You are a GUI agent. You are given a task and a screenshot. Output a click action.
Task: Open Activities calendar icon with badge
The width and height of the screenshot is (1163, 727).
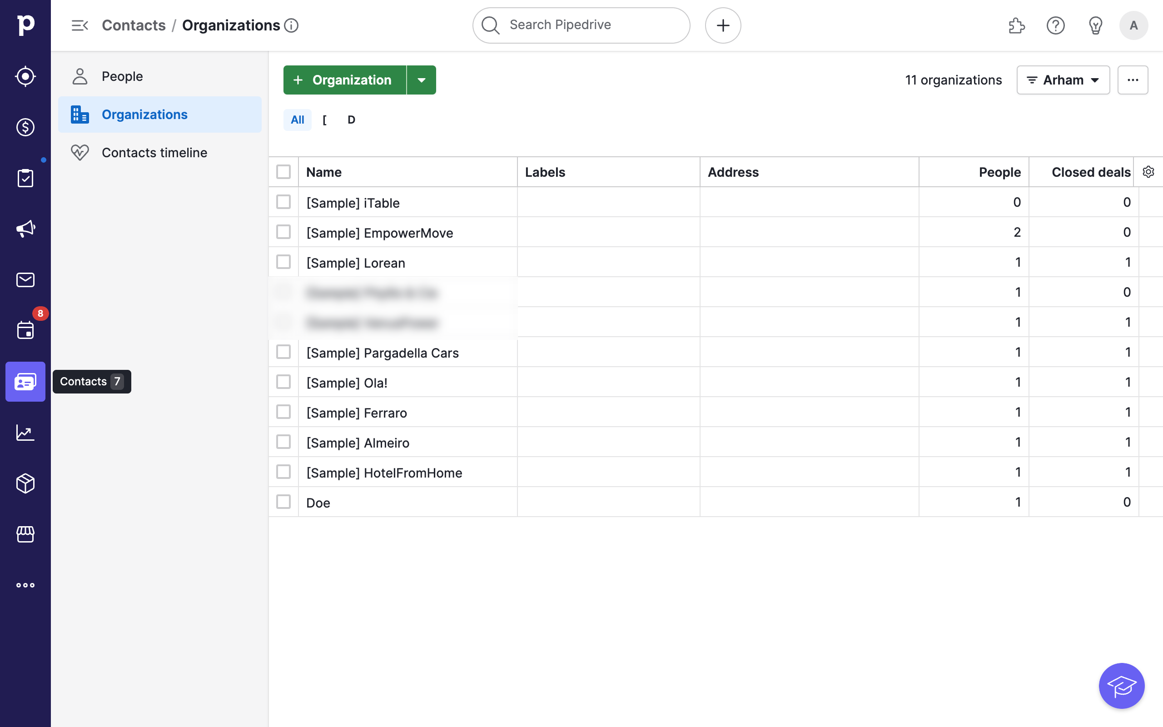[x=25, y=330]
